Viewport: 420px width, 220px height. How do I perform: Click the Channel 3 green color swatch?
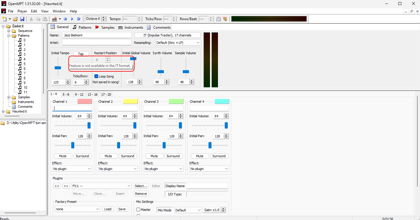(176, 102)
